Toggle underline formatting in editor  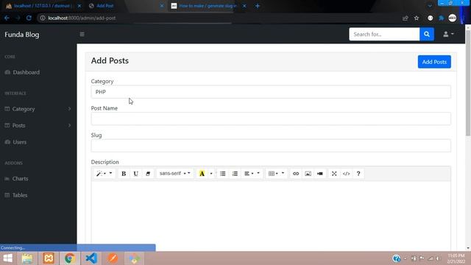(135, 174)
